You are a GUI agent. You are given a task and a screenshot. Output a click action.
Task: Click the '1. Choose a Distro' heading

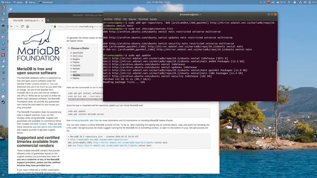[78, 48]
